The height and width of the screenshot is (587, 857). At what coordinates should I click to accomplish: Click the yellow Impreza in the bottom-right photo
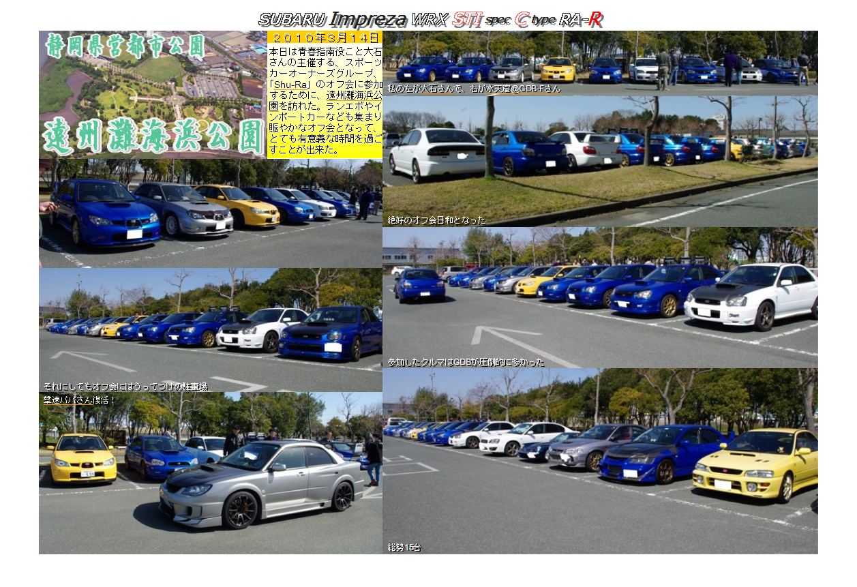click(x=755, y=463)
